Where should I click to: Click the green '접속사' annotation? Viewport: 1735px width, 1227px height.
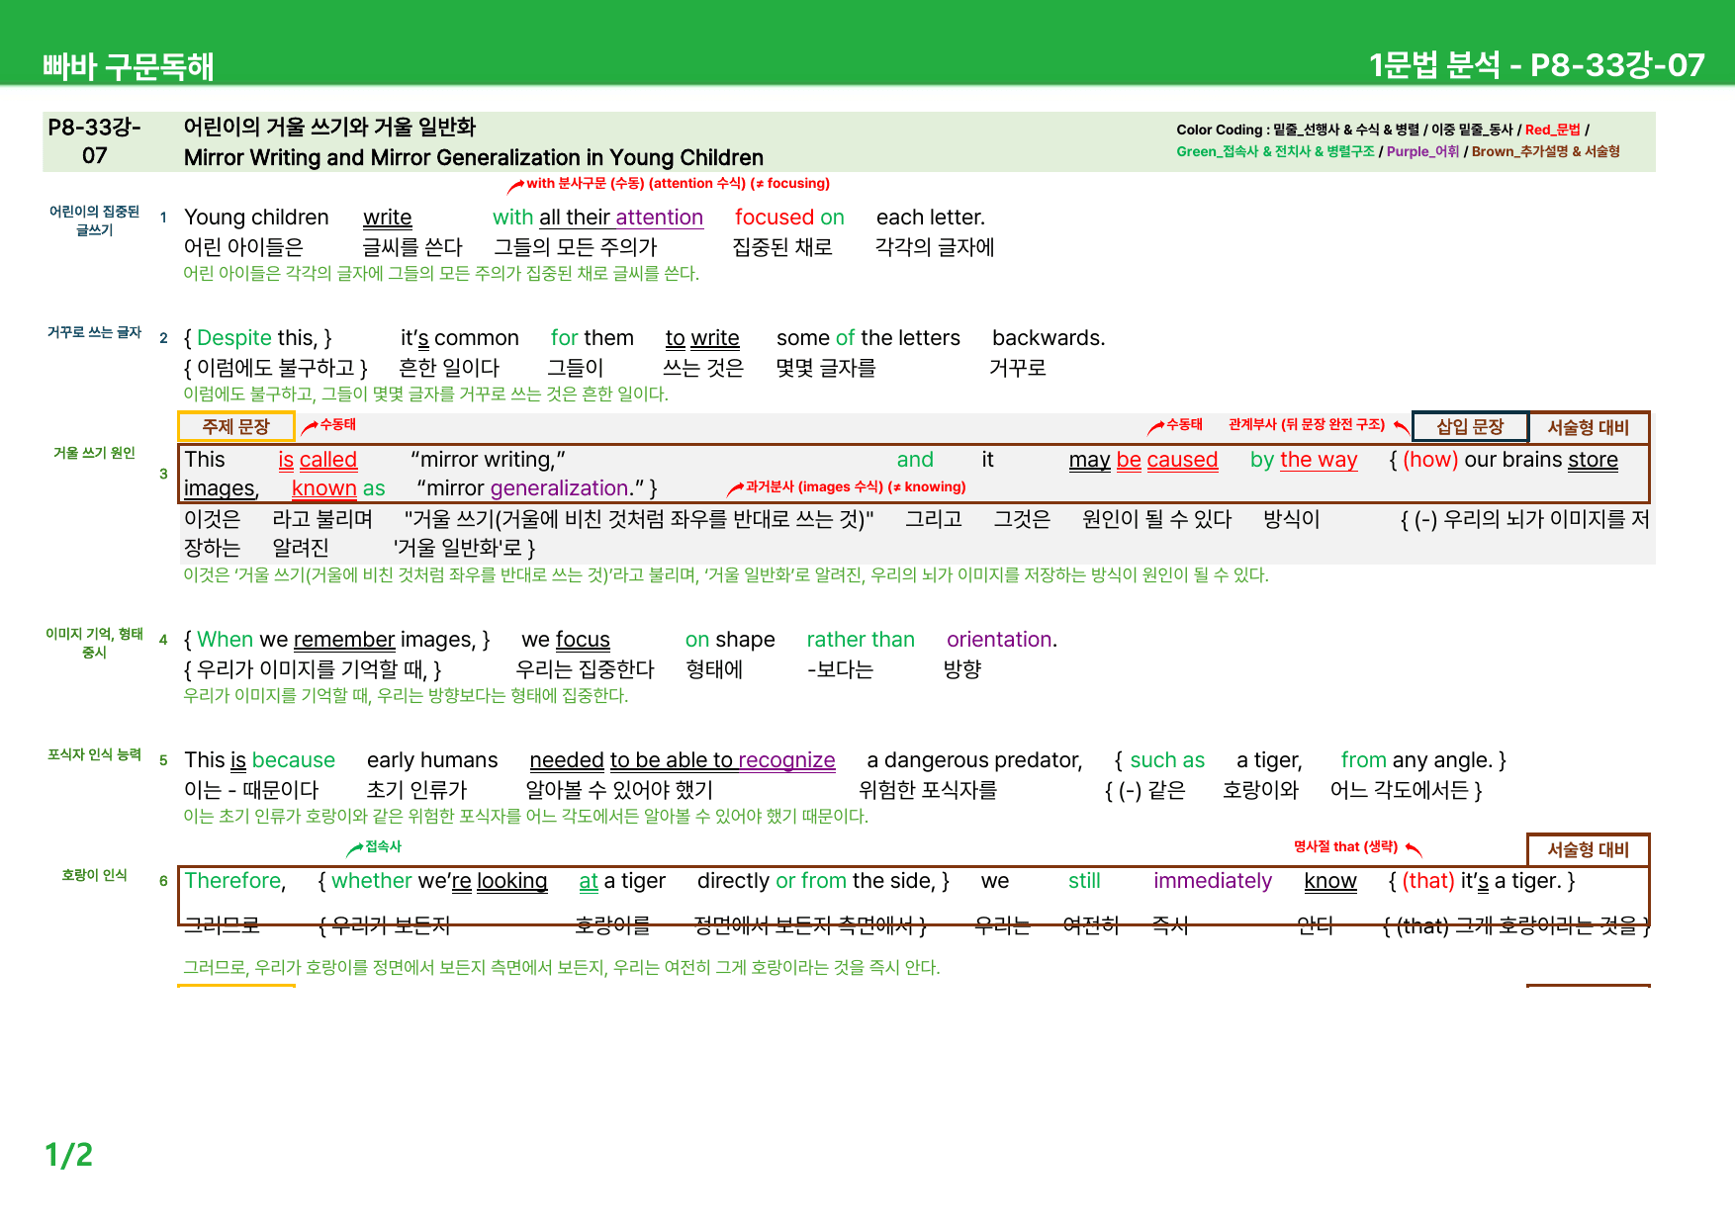tap(383, 846)
